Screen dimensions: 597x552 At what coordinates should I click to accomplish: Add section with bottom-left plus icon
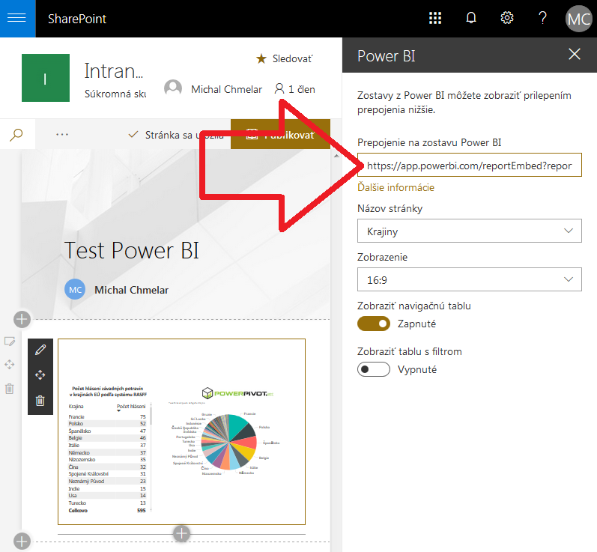tap(22, 541)
